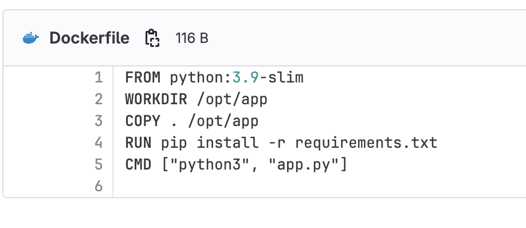
Task: Select line number 2
Action: click(99, 100)
